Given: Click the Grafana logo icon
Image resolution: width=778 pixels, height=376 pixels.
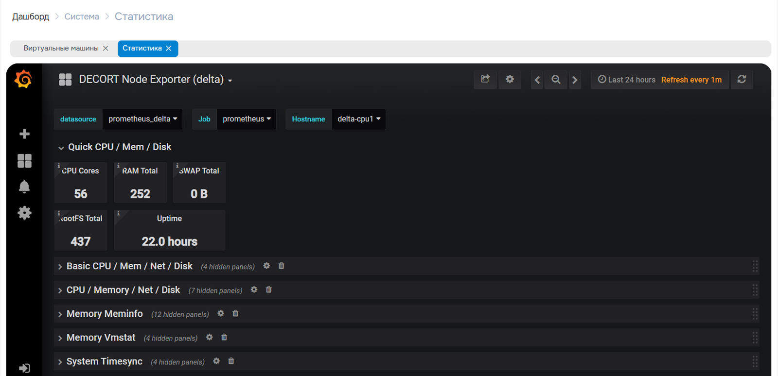Looking at the screenshot, I should point(23,79).
